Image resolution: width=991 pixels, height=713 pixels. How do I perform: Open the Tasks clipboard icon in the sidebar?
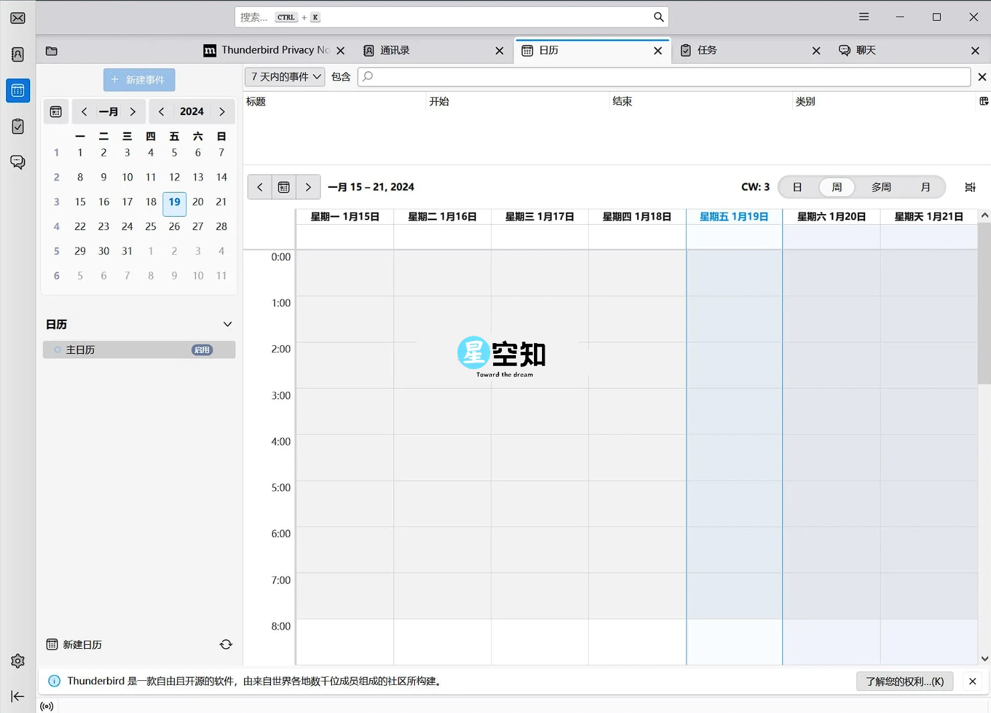pyautogui.click(x=17, y=126)
